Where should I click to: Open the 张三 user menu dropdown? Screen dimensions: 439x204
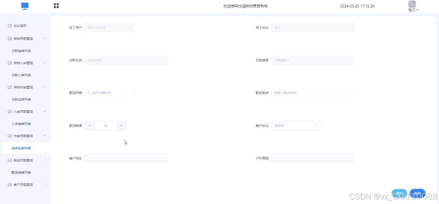413,10
